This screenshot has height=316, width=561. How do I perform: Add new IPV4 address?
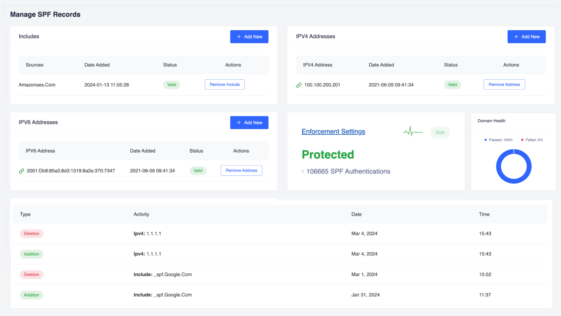[x=526, y=37]
